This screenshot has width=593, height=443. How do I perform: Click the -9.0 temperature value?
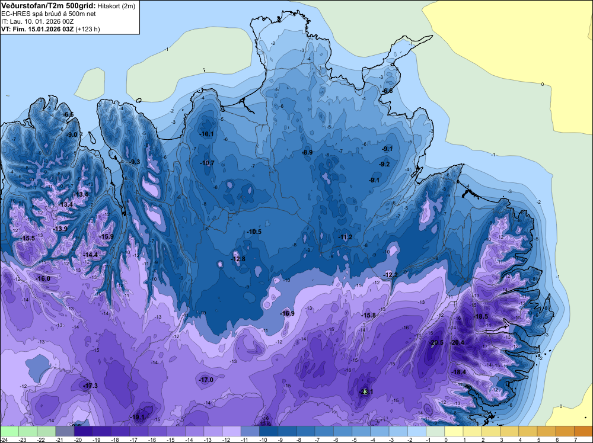point(72,134)
